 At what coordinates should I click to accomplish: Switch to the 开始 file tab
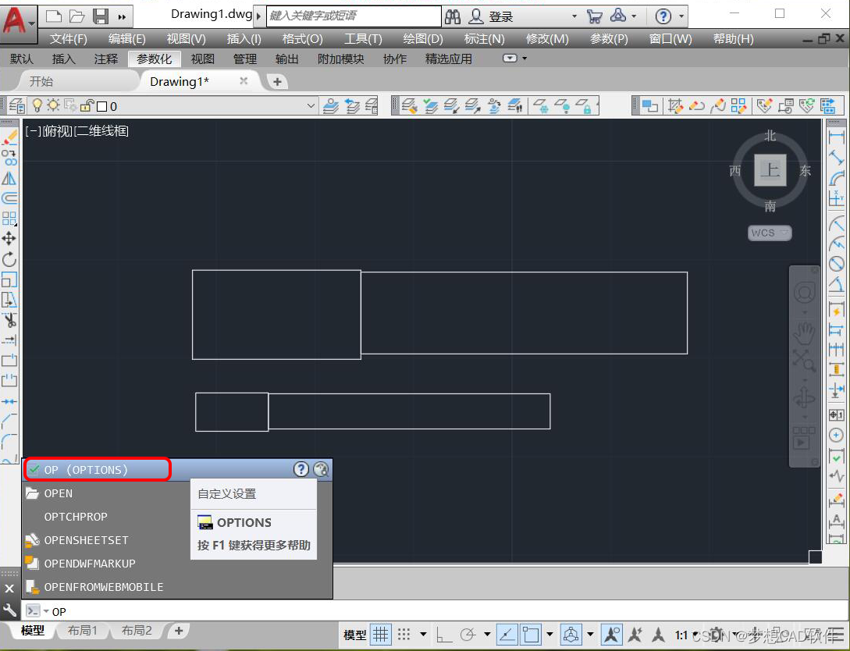[41, 81]
